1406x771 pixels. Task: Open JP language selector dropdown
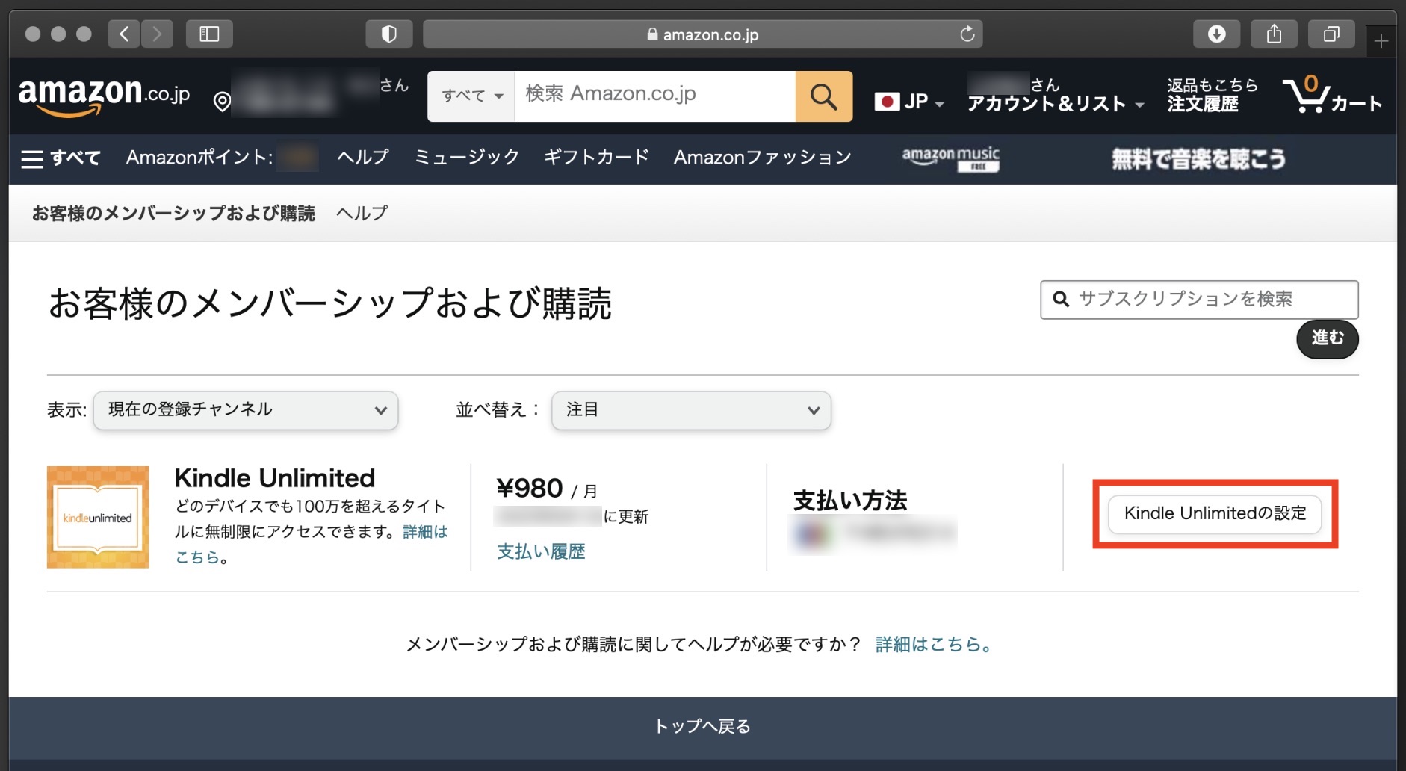[x=909, y=102]
